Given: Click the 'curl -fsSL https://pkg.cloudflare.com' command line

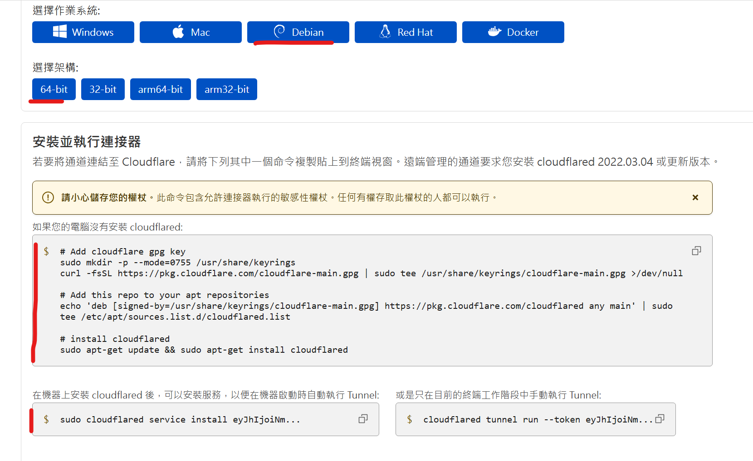Looking at the screenshot, I should coord(372,274).
